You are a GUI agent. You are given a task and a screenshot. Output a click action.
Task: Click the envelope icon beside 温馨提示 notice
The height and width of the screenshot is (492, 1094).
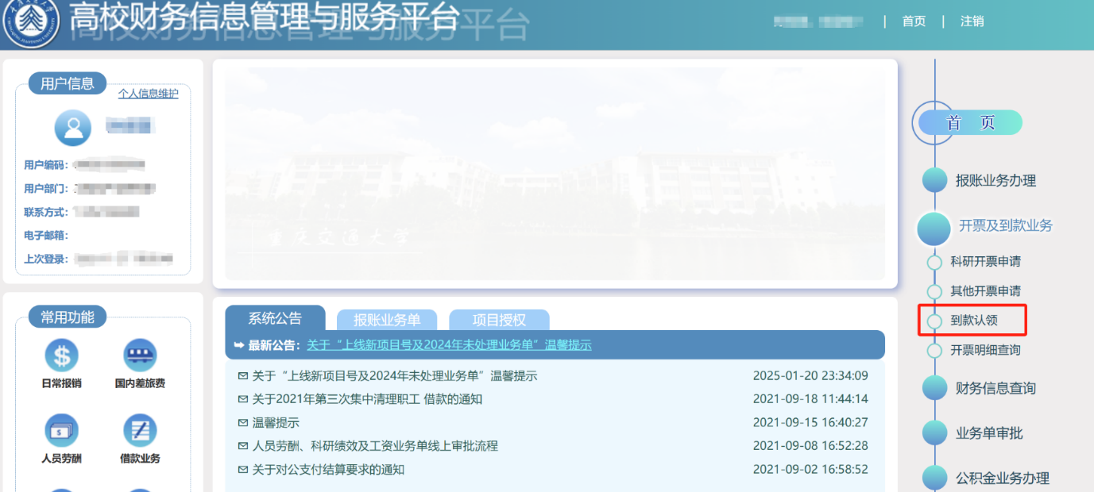coord(242,423)
